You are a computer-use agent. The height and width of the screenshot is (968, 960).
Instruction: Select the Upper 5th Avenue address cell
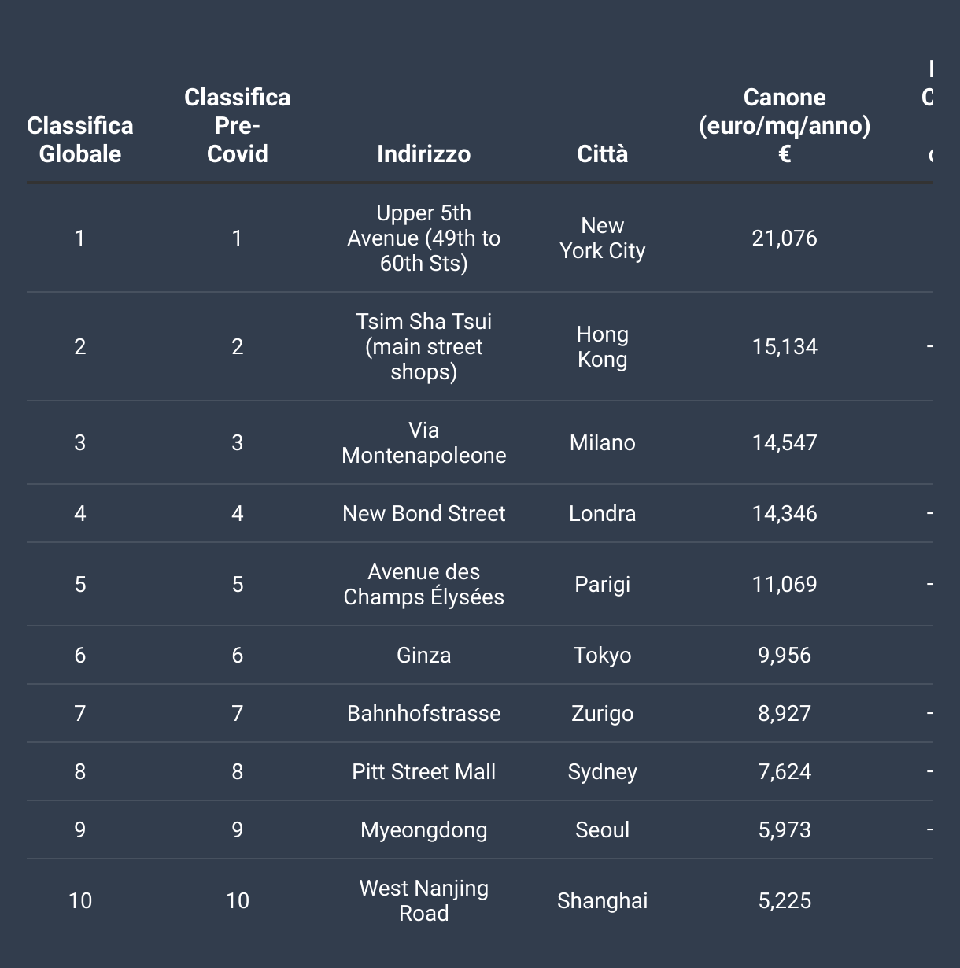423,238
